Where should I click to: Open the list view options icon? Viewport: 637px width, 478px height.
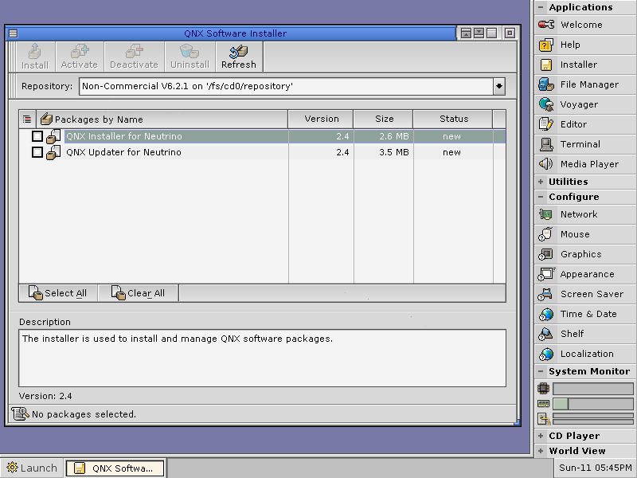27,119
